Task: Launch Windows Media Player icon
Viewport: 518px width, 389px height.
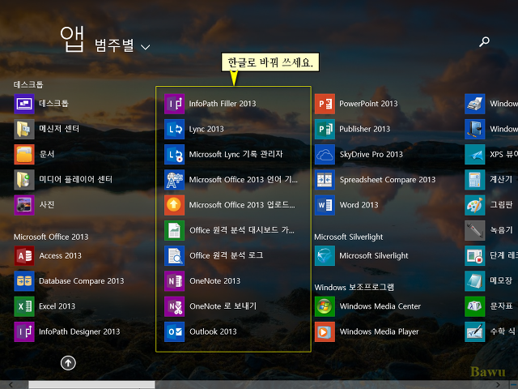Action: pyautogui.click(x=325, y=331)
